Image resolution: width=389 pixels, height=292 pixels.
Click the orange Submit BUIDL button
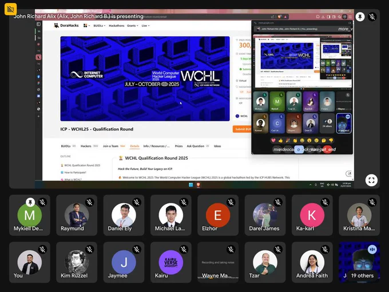coord(242,129)
